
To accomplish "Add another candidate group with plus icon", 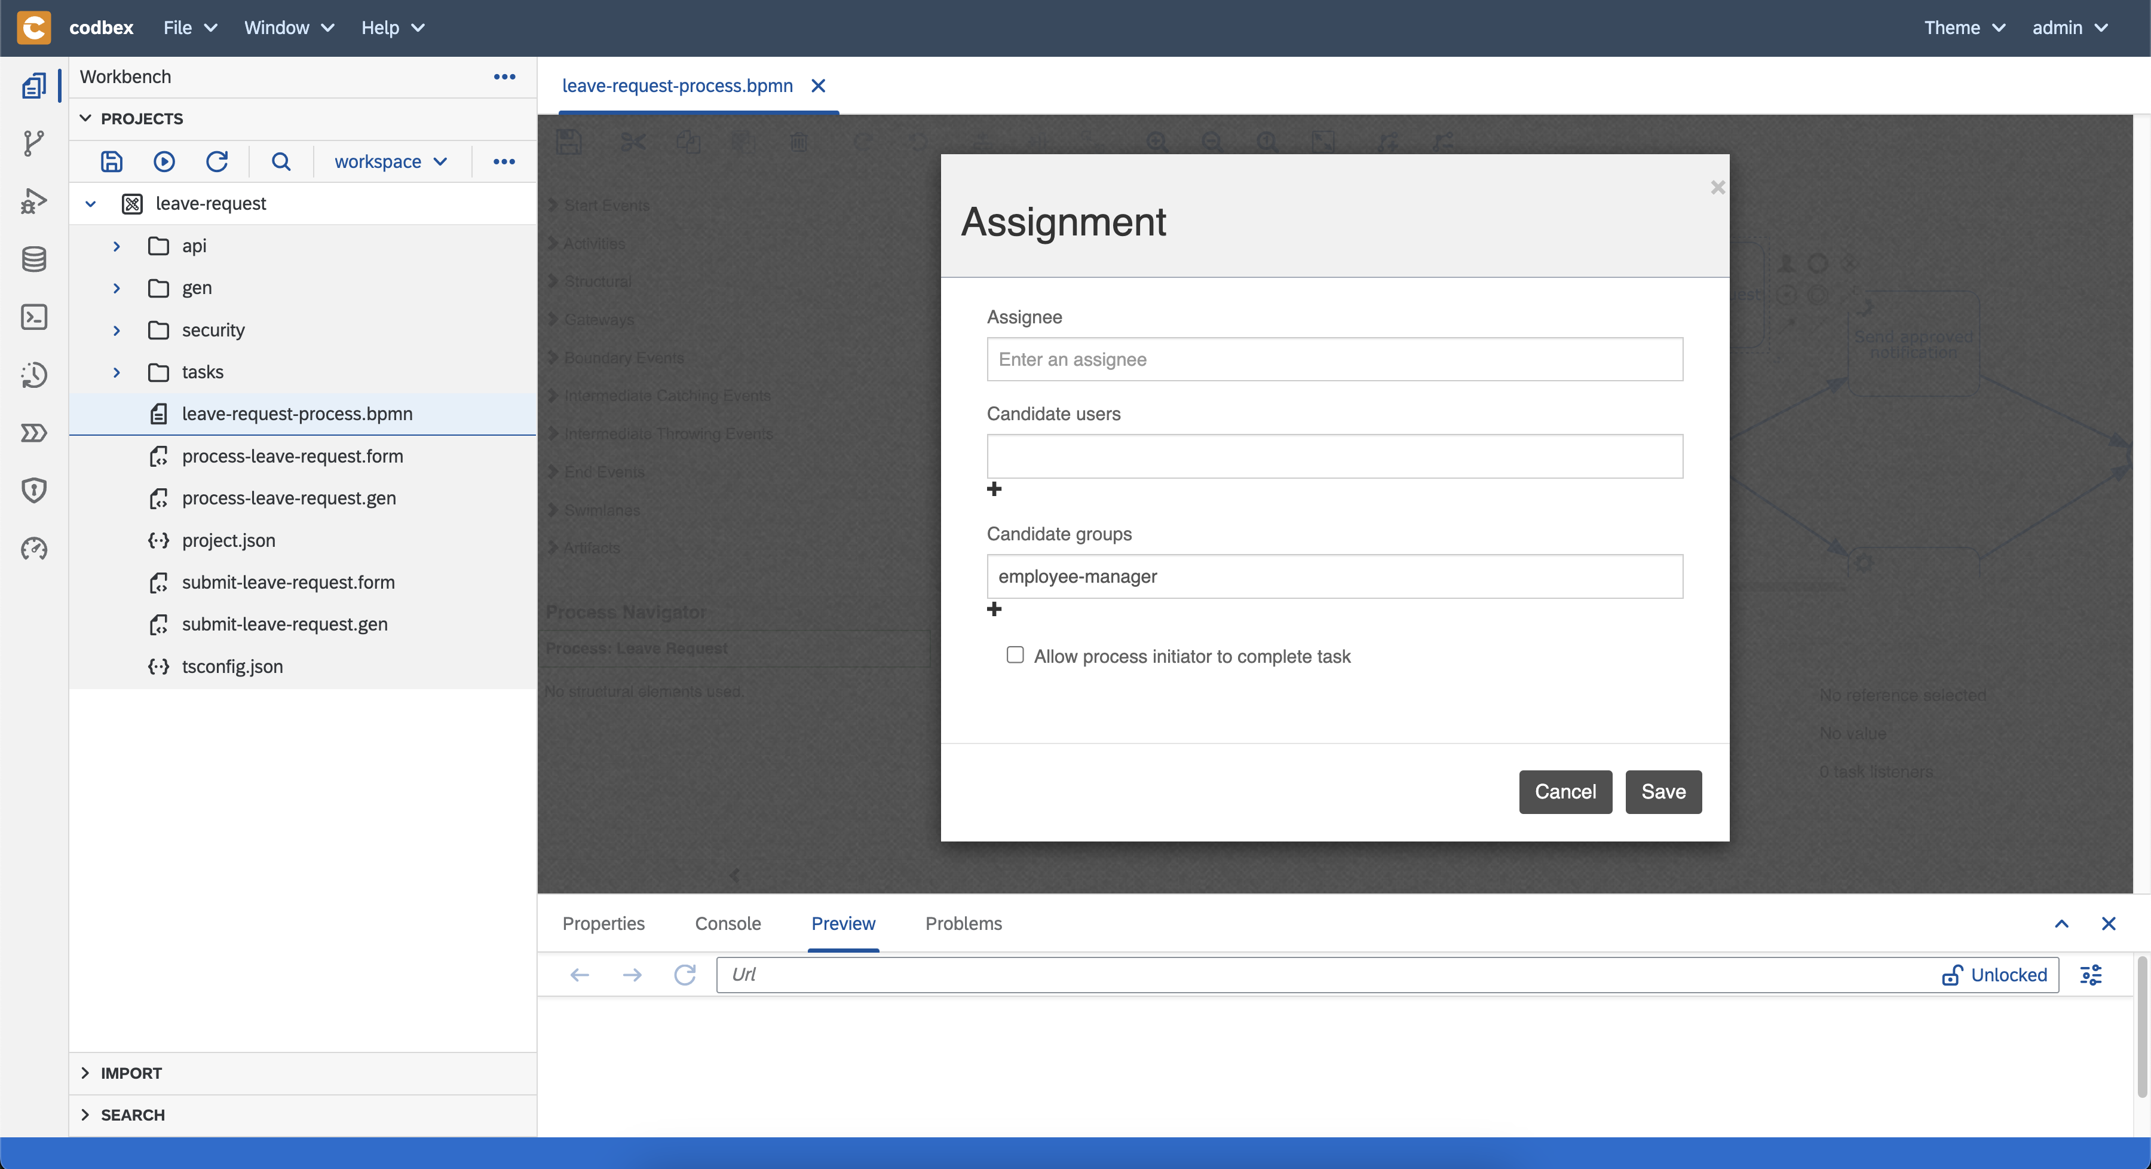I will pos(994,610).
